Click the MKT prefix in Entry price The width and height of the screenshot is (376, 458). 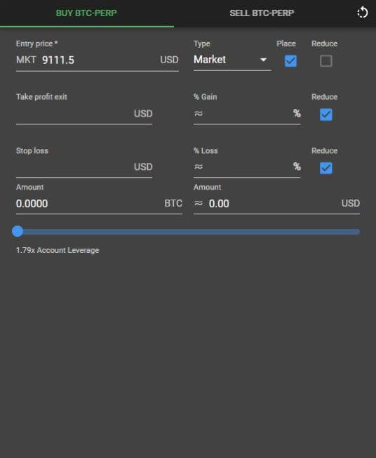coord(26,60)
